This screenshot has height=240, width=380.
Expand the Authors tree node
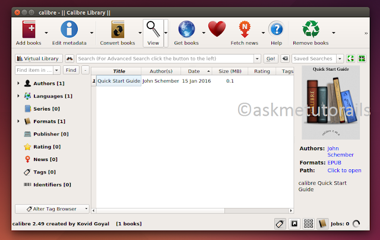click(x=18, y=83)
